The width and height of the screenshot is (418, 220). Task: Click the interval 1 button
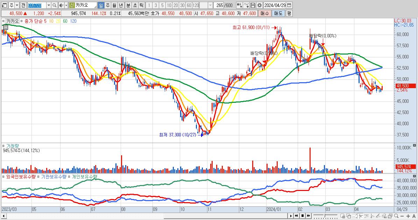coord(149,5)
